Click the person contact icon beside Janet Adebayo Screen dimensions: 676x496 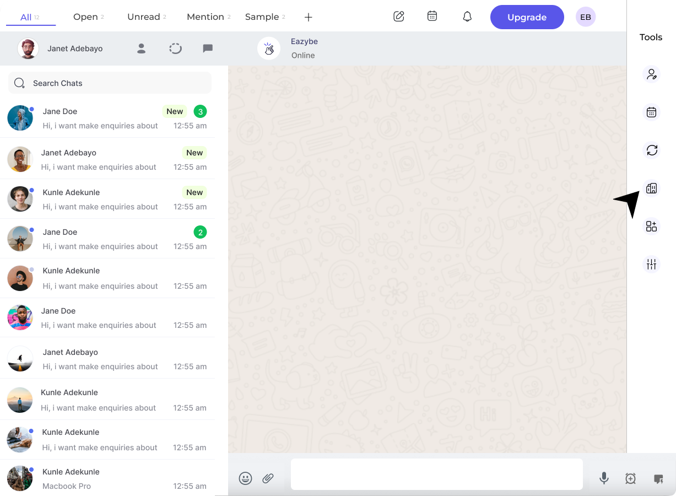[x=142, y=48]
